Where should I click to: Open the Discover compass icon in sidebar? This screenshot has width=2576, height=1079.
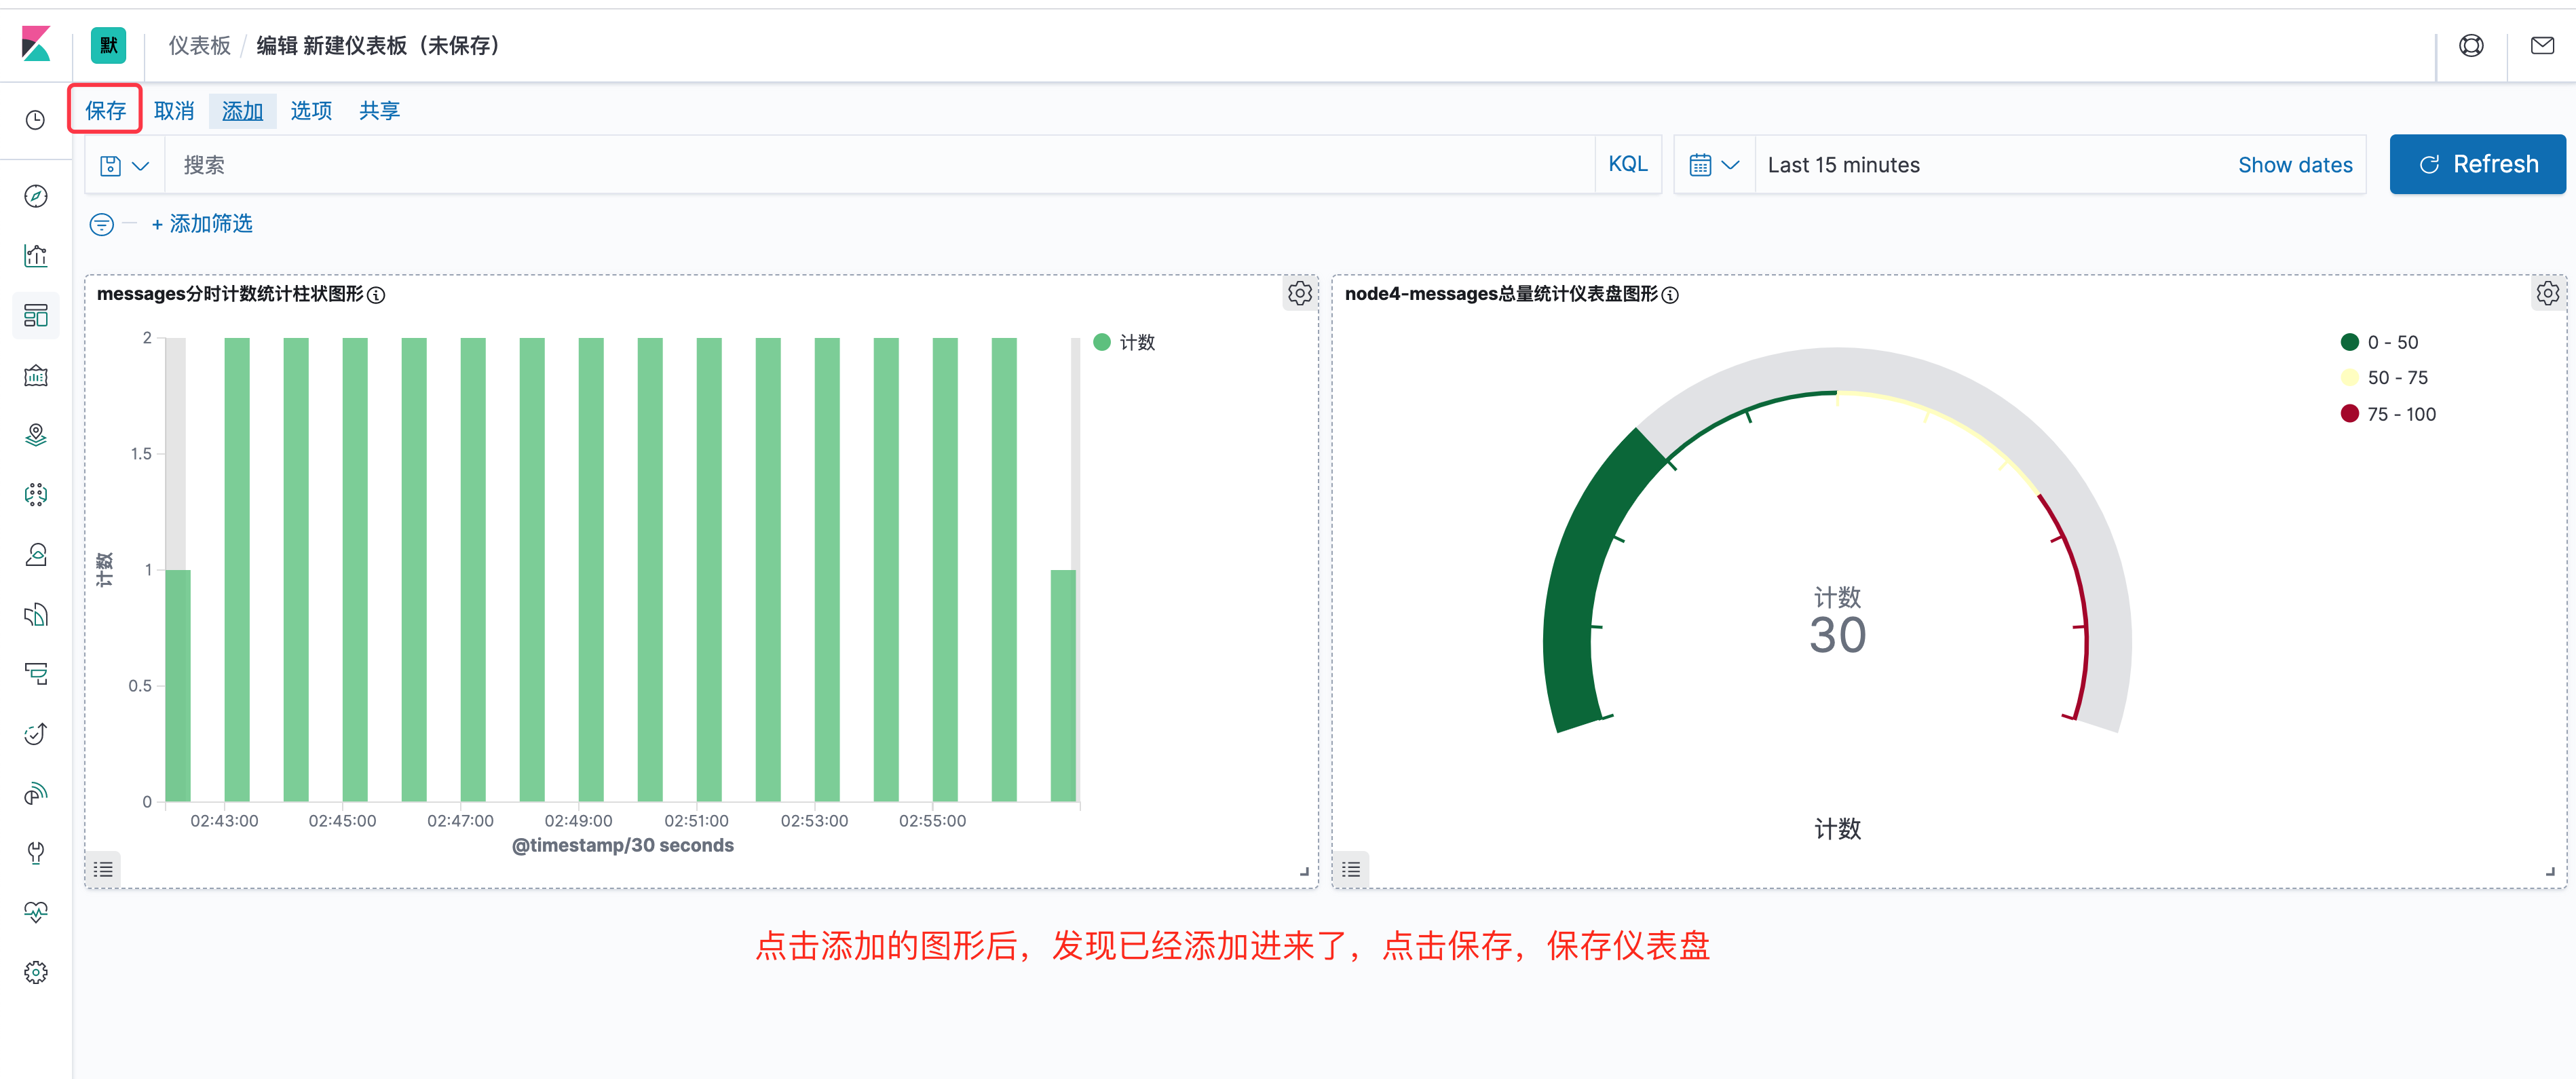pyautogui.click(x=36, y=197)
